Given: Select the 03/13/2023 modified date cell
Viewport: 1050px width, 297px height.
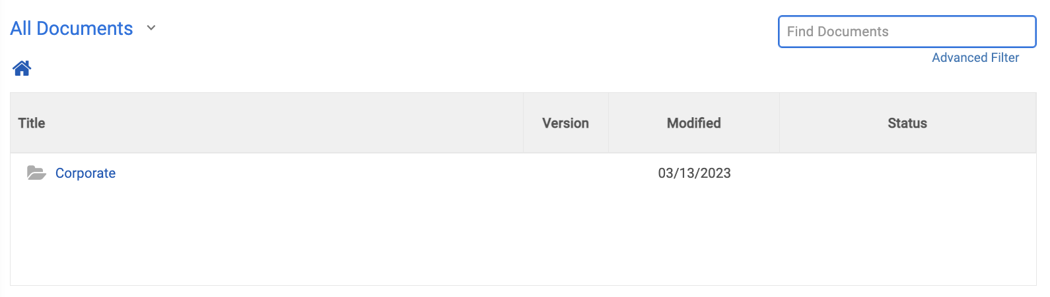Looking at the screenshot, I should pos(694,173).
